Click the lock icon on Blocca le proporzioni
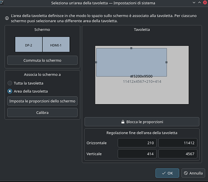Viewport: 208px width, 182px height. point(123,122)
